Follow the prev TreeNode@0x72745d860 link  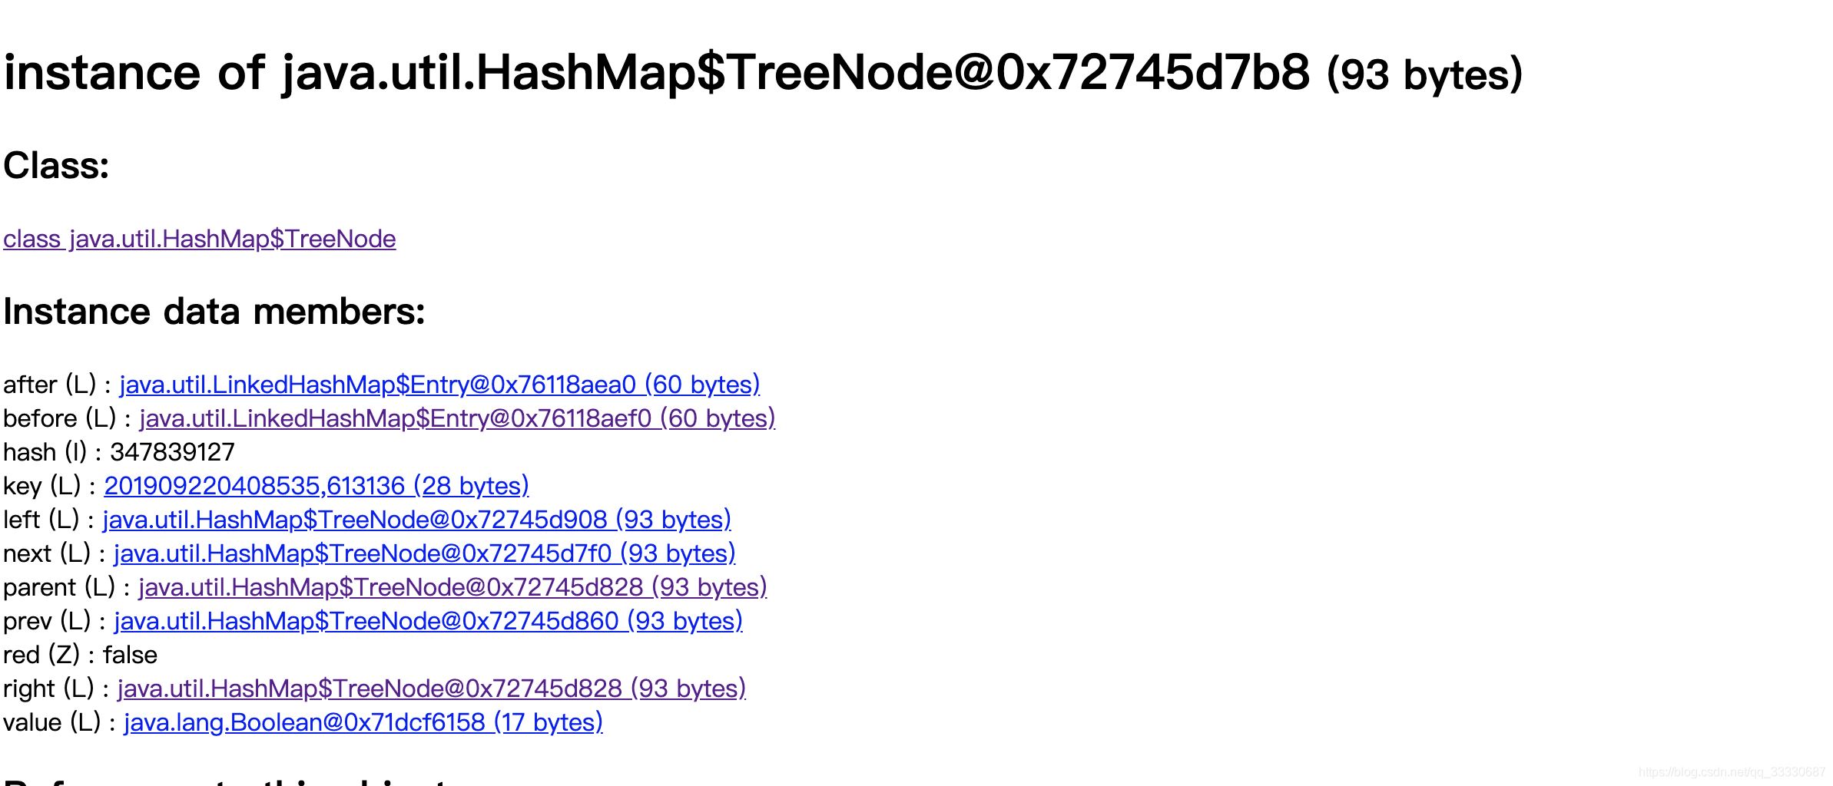tap(428, 621)
